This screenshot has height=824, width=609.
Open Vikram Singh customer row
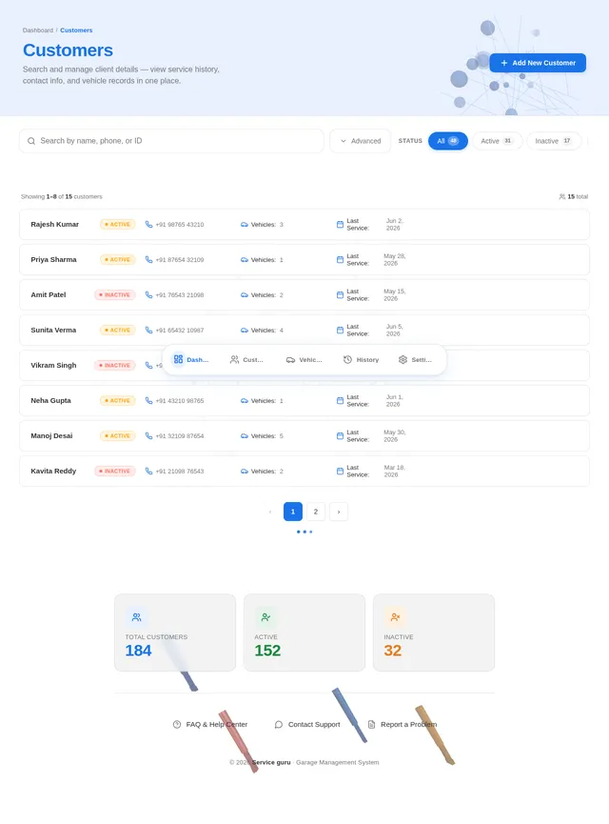(x=304, y=365)
